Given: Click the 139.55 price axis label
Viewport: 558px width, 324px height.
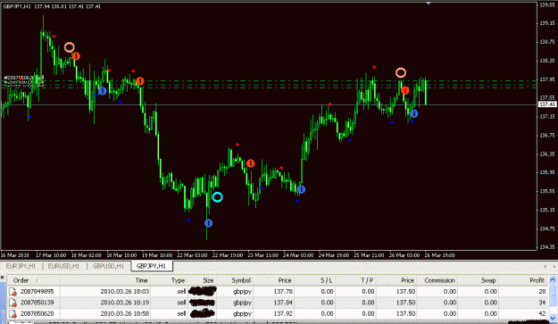Looking at the screenshot, I should pos(546,5).
